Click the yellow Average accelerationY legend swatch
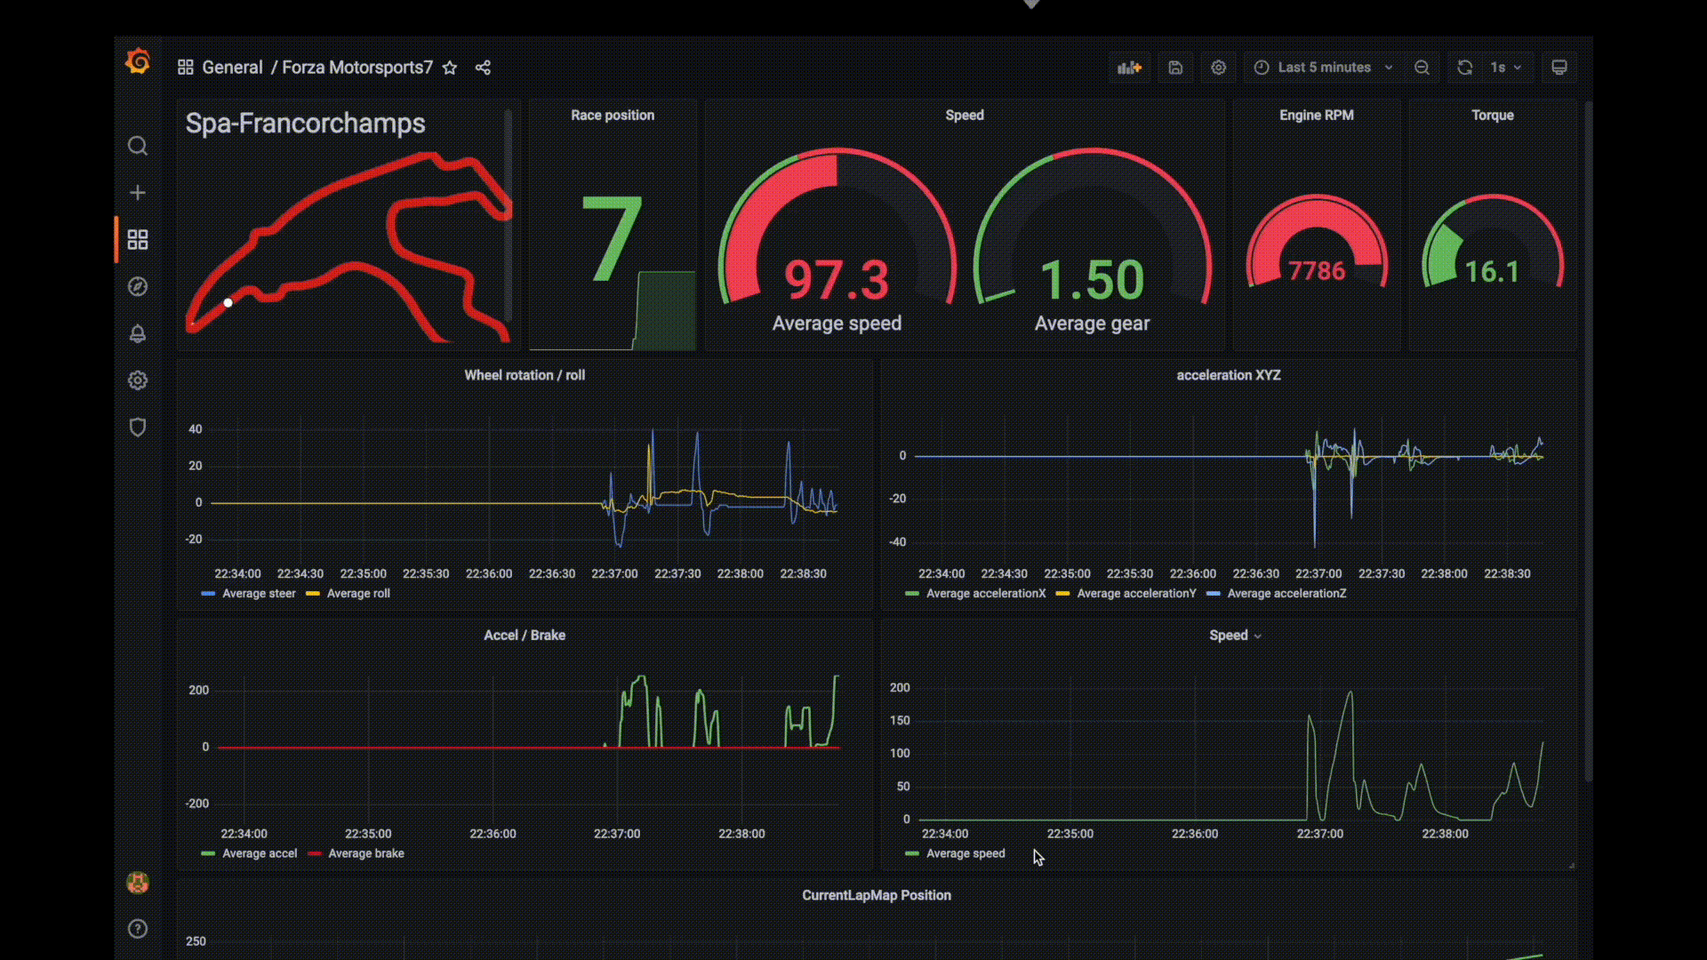1707x960 pixels. pyautogui.click(x=1062, y=594)
